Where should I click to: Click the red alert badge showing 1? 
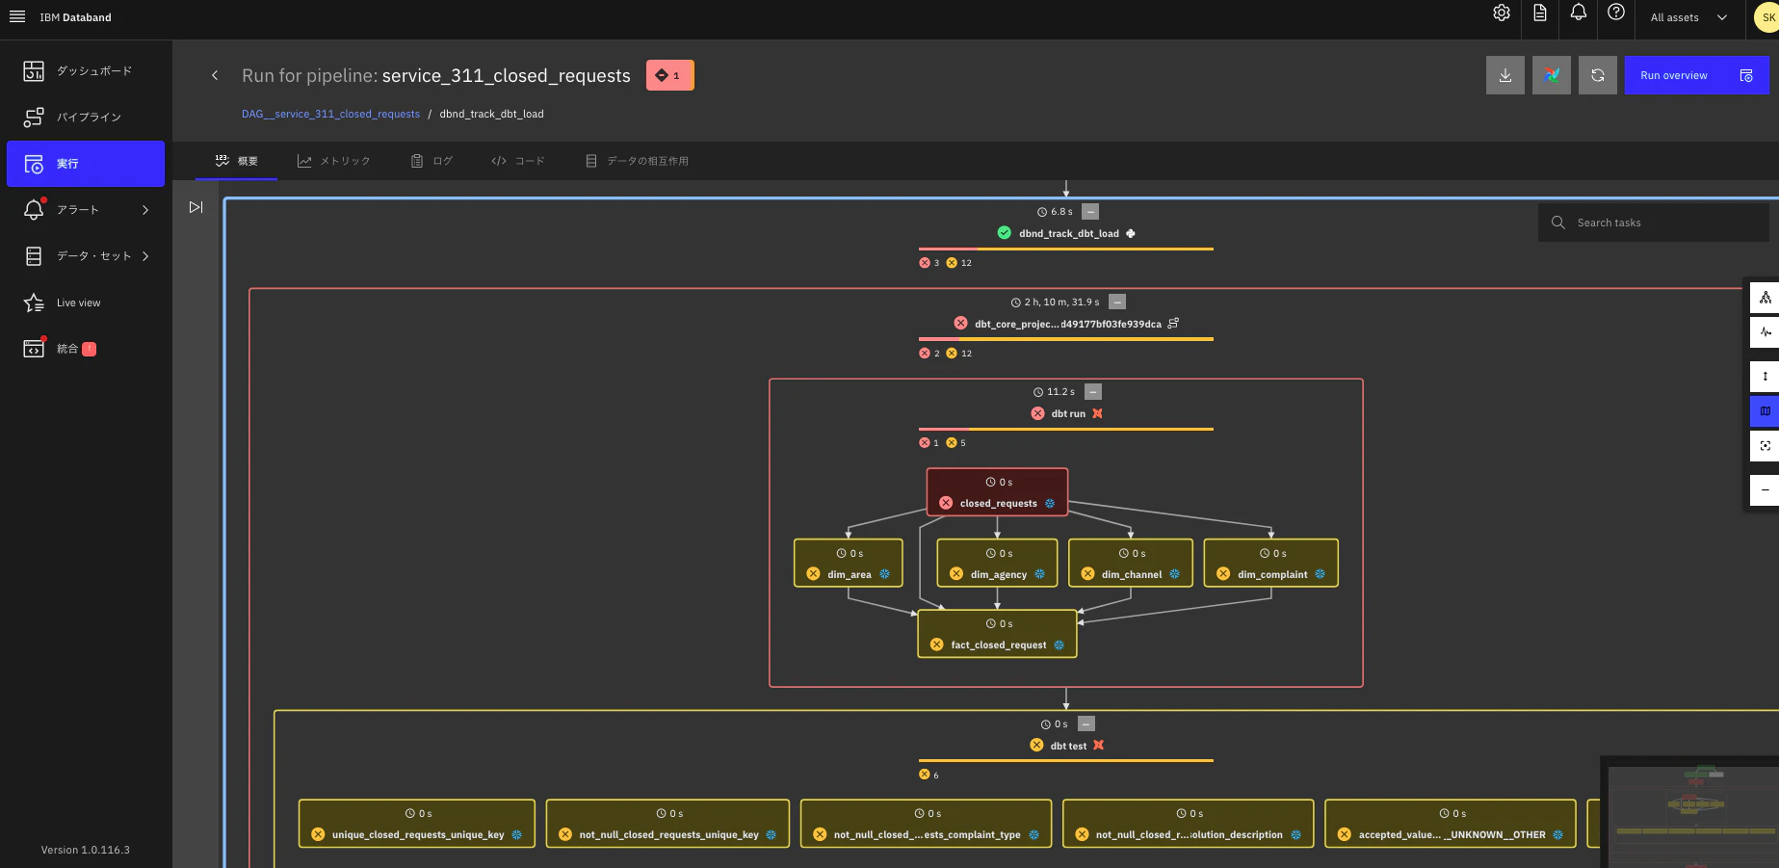(670, 75)
